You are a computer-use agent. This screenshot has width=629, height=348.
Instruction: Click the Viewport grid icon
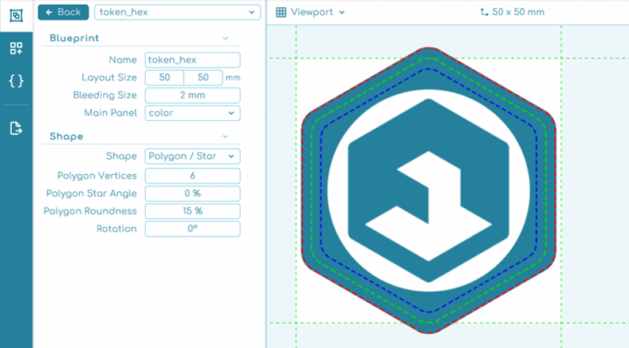coord(281,13)
